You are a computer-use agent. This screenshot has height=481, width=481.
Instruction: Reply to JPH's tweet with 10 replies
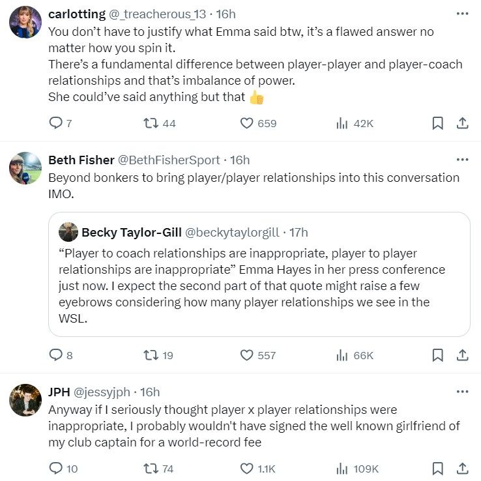(56, 469)
